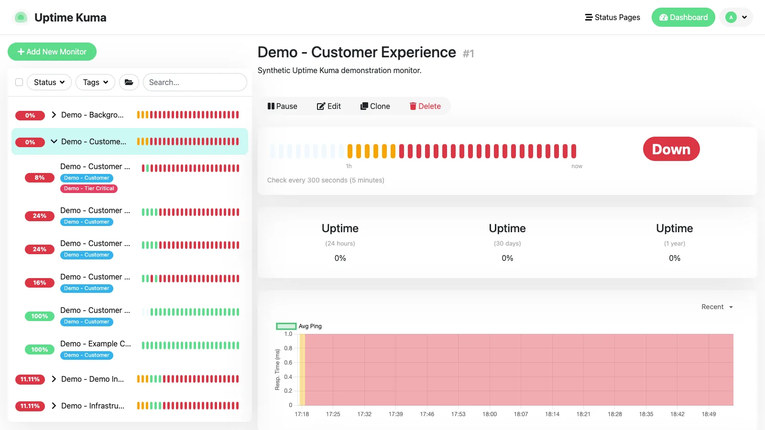The width and height of the screenshot is (765, 430).
Task: Focus the monitor Search field
Action: click(x=195, y=82)
